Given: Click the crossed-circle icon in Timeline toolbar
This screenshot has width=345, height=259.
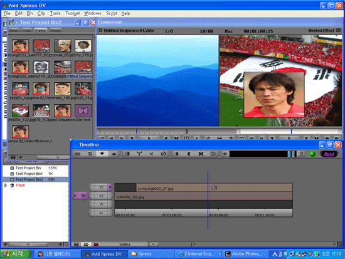Looking at the screenshot, I should [x=163, y=154].
